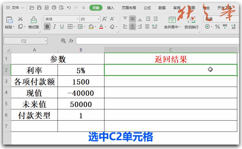Export to PDF using the PDF icon
The width and height of the screenshot is (242, 149).
47,8
